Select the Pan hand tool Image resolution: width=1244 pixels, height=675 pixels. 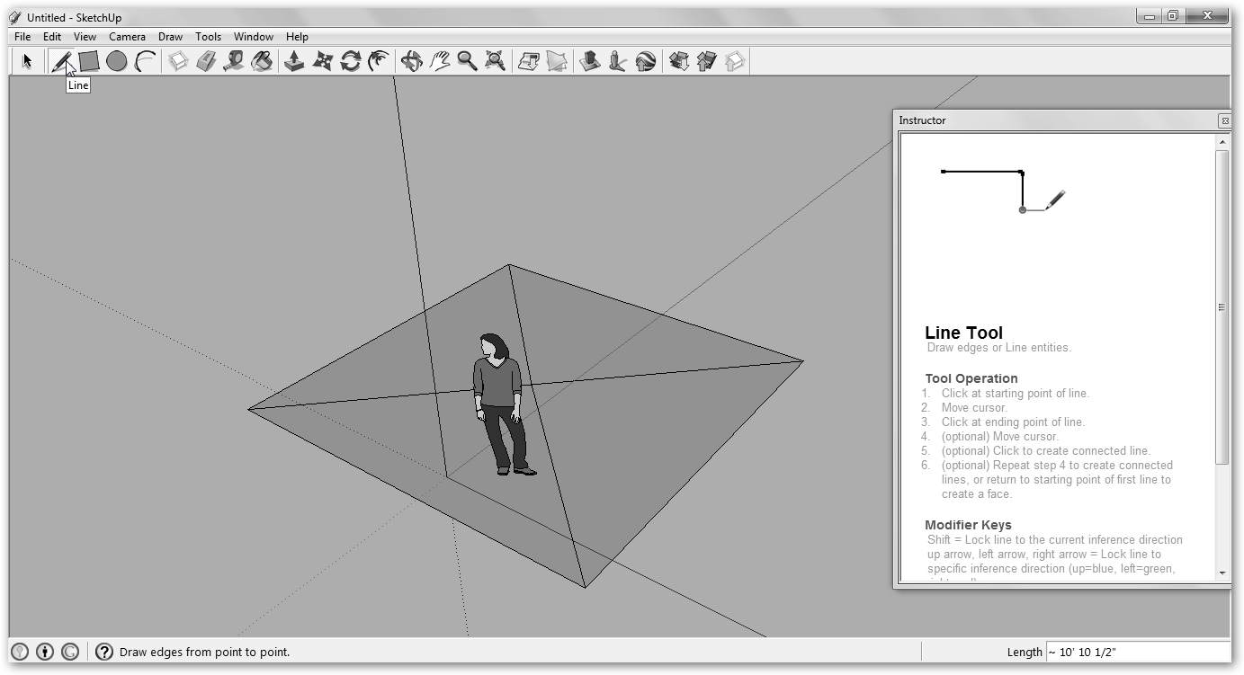(439, 61)
